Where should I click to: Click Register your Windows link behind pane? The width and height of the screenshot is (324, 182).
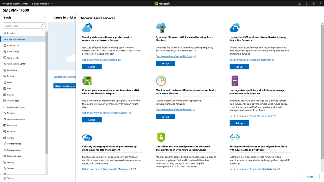[65, 77]
